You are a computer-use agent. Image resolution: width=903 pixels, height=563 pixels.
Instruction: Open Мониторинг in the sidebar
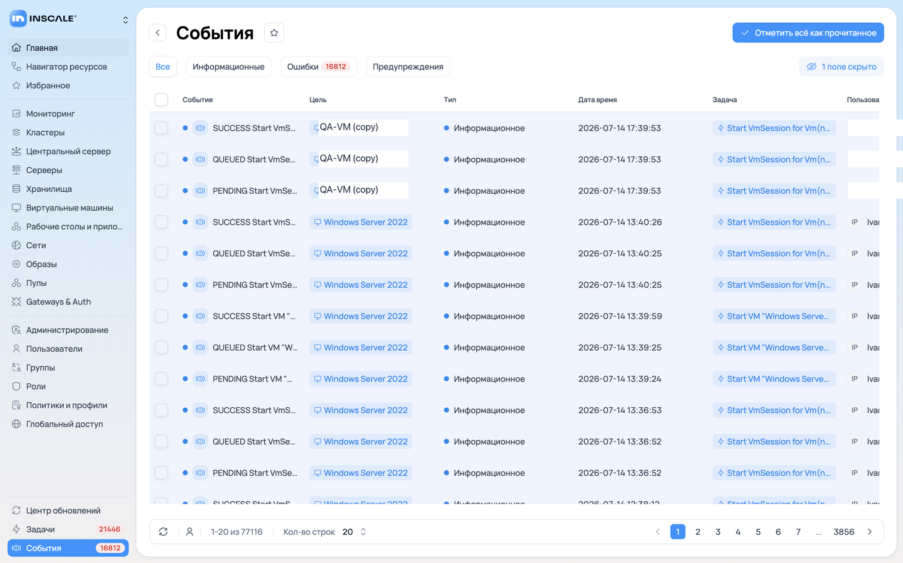click(68, 114)
